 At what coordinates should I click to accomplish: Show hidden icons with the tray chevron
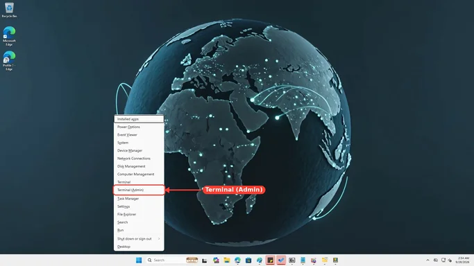point(428,260)
